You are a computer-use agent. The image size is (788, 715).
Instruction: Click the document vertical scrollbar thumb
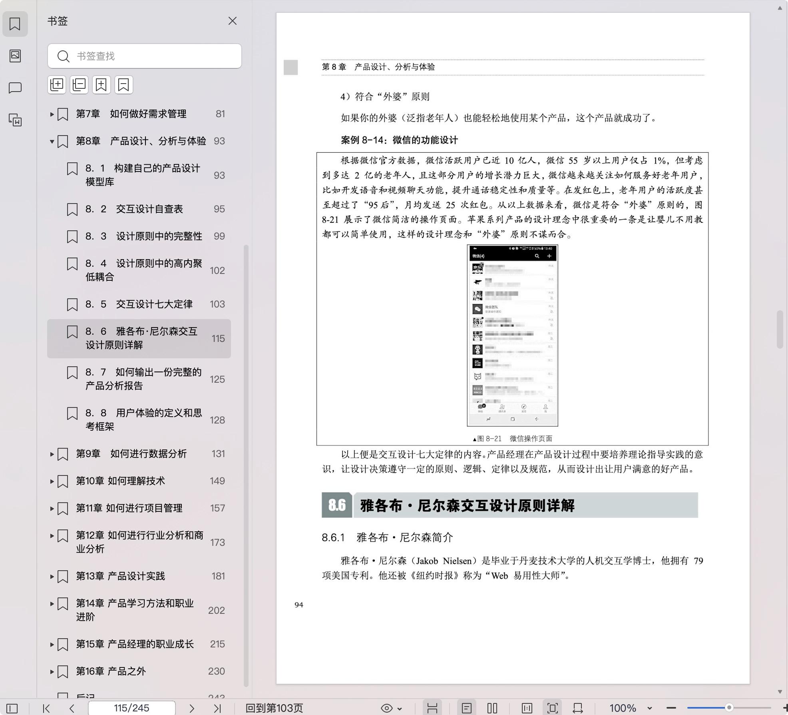[780, 329]
